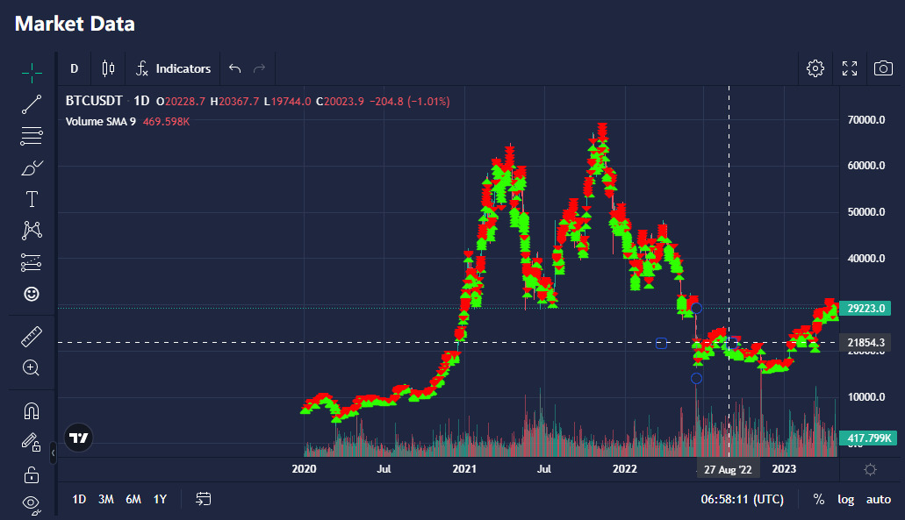Open the emoji icons tool

coord(32,294)
